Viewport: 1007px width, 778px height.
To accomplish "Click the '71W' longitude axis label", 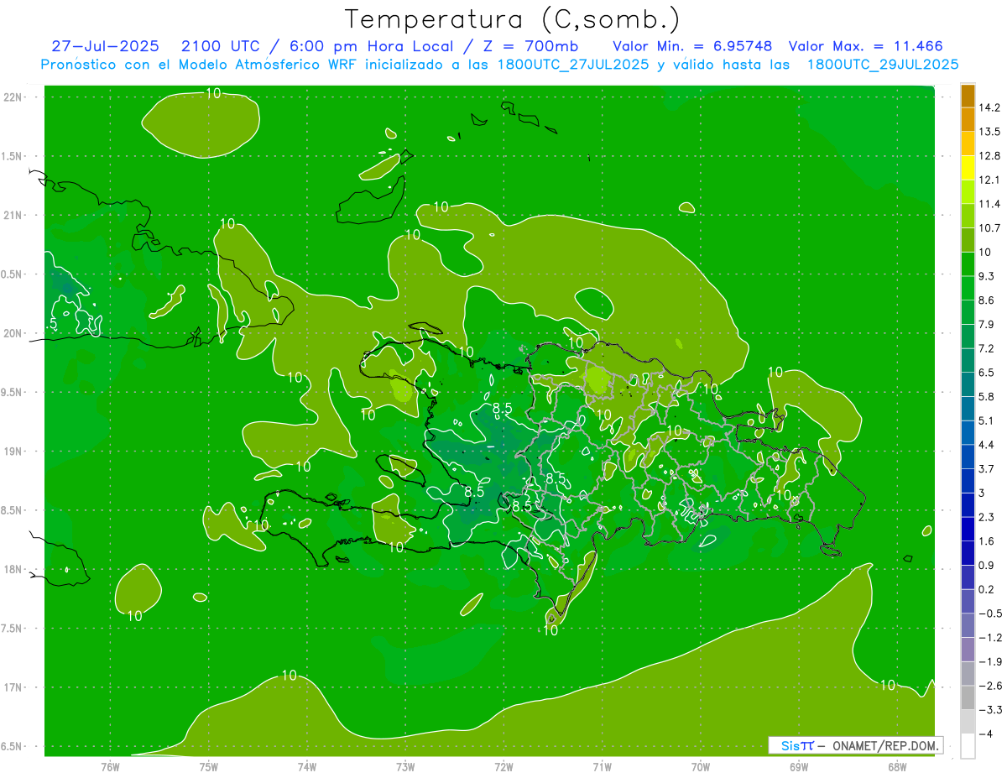I will pos(602,766).
